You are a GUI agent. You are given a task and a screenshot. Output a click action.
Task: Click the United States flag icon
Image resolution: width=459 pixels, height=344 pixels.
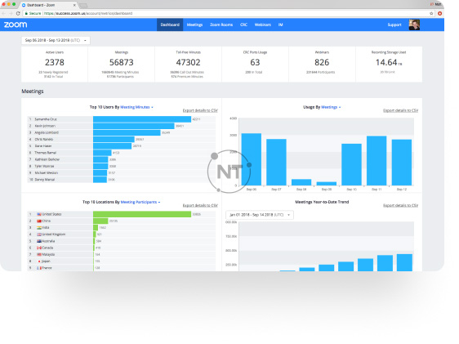[39, 214]
